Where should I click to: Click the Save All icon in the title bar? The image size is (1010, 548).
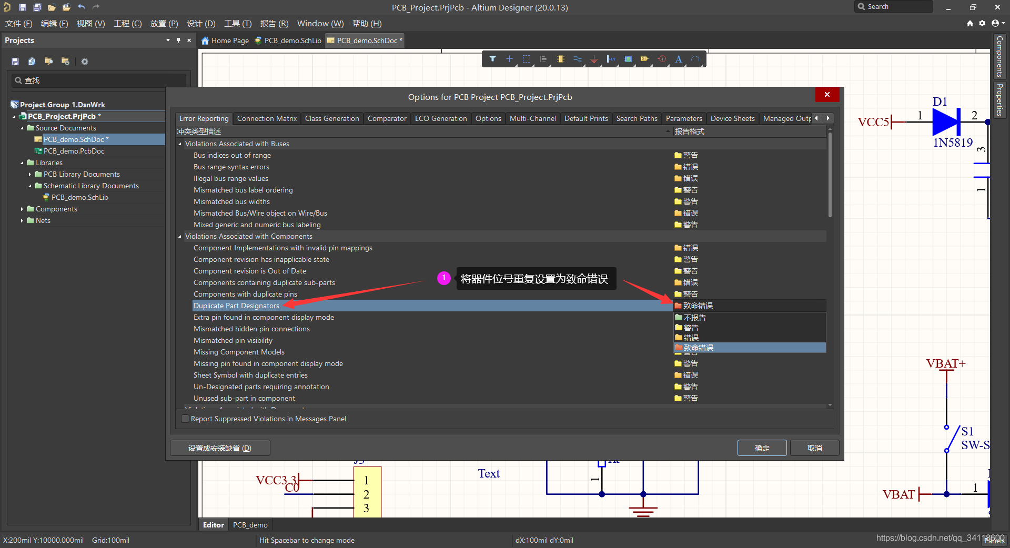point(37,7)
